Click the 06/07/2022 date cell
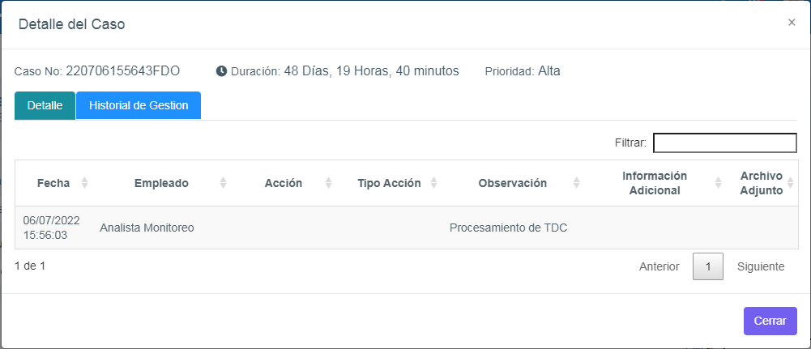Screen dimensions: 811x349 point(51,220)
